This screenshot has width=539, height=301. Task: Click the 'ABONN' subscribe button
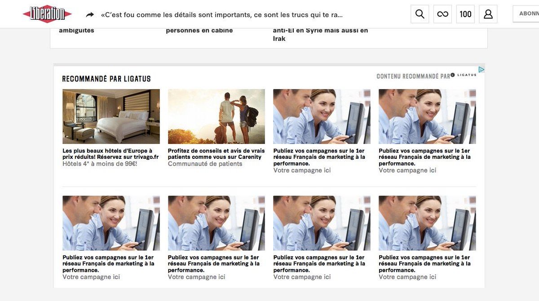526,14
